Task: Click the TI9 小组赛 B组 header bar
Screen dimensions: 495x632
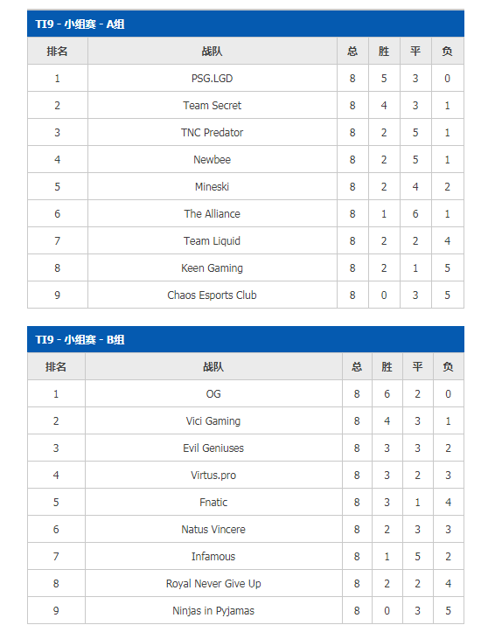Action: click(x=246, y=339)
